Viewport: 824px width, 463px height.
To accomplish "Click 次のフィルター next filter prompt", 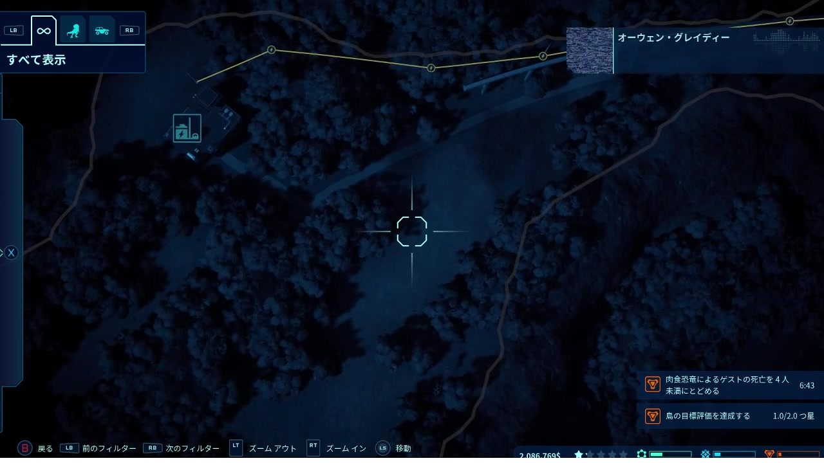I will [x=182, y=448].
